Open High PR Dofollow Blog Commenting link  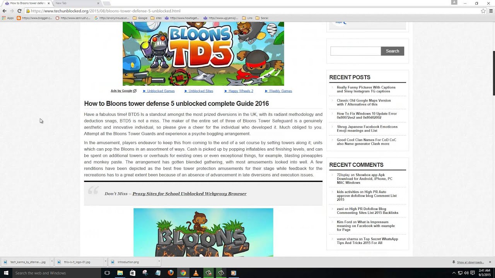pos(367,211)
